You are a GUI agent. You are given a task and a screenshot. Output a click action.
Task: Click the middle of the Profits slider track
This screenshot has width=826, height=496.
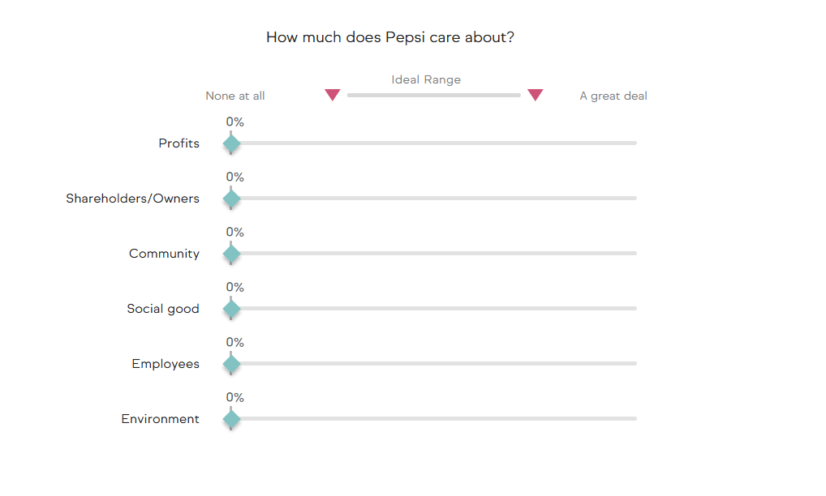[434, 143]
